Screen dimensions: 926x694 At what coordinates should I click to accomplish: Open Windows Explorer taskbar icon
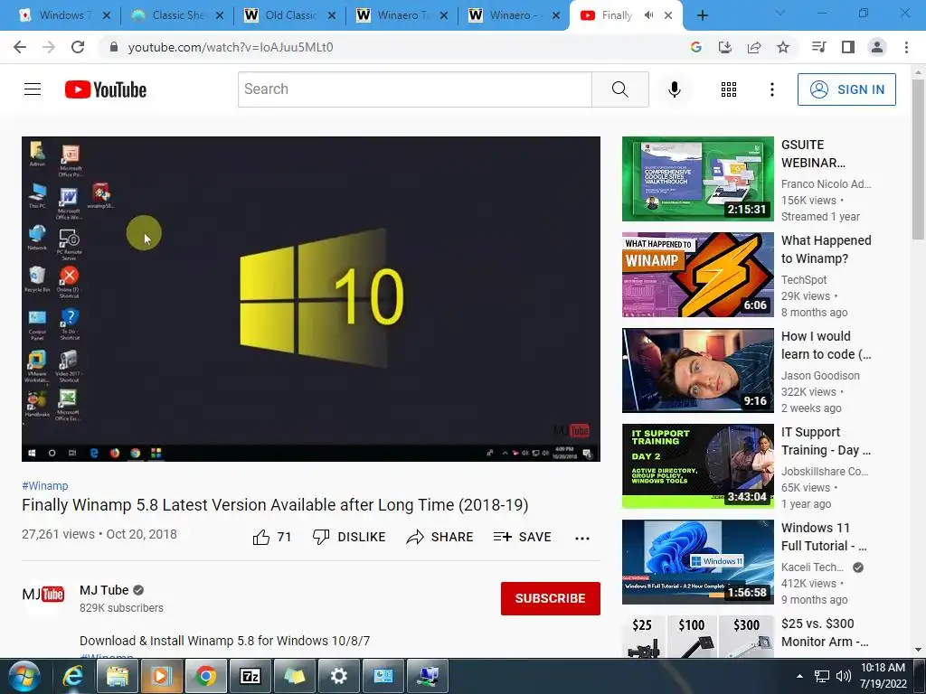pos(118,676)
